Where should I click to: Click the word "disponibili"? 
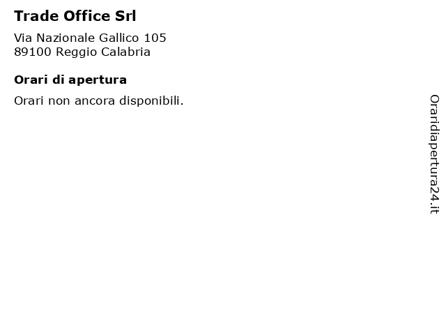point(149,101)
